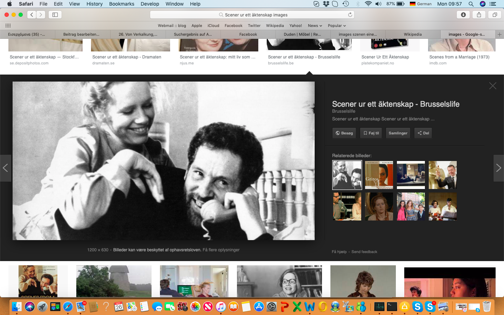This screenshot has height=315, width=504.
Task: Open the Share menu in Safari toolbar
Action: [479, 15]
